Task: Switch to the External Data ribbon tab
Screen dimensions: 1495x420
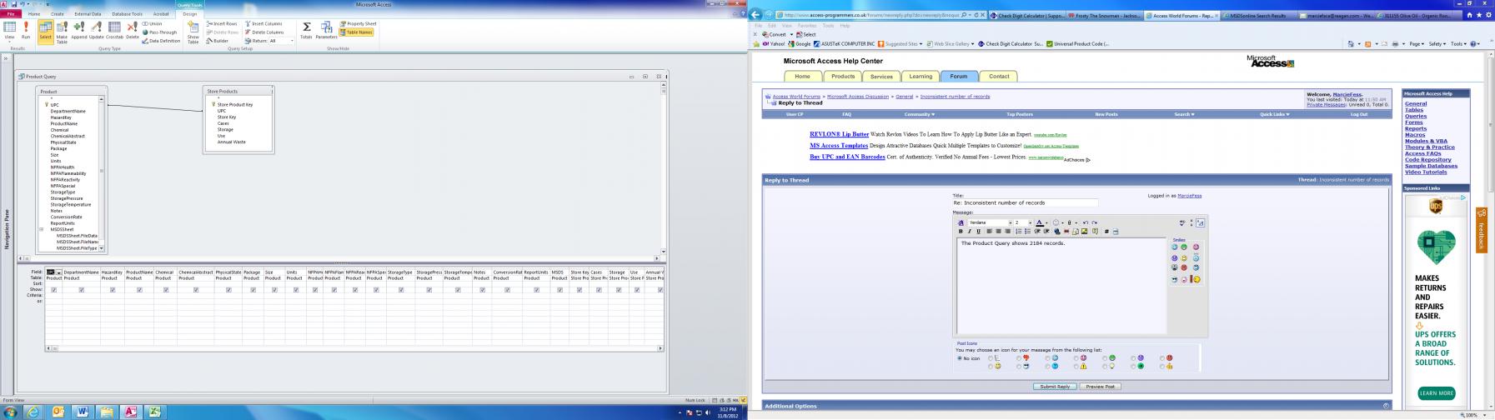Action: click(88, 14)
